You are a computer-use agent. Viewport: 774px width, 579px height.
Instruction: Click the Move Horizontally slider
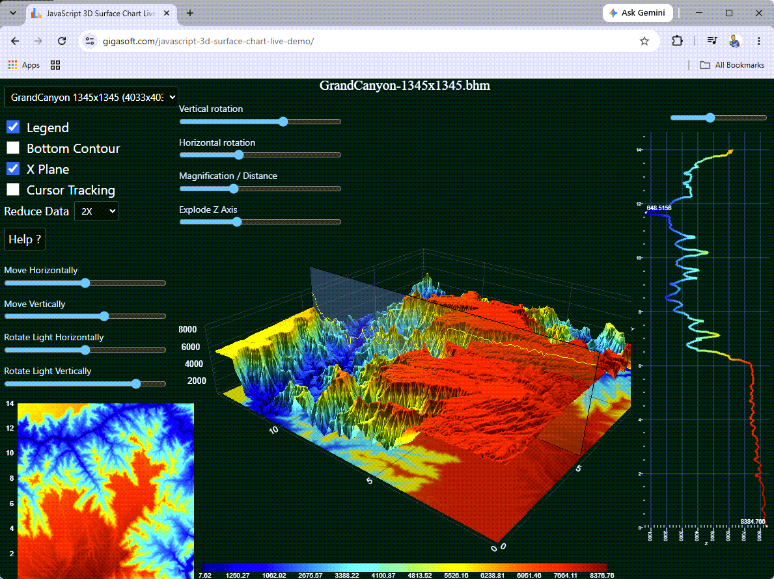(85, 283)
